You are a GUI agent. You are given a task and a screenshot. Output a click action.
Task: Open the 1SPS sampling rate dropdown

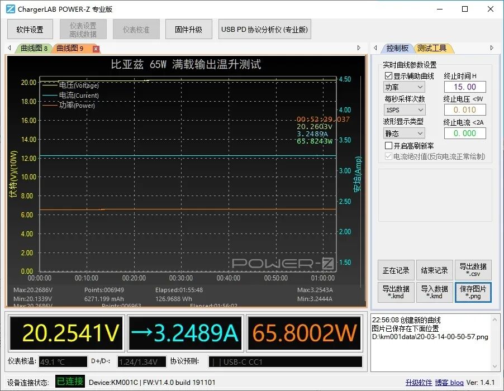click(x=405, y=110)
